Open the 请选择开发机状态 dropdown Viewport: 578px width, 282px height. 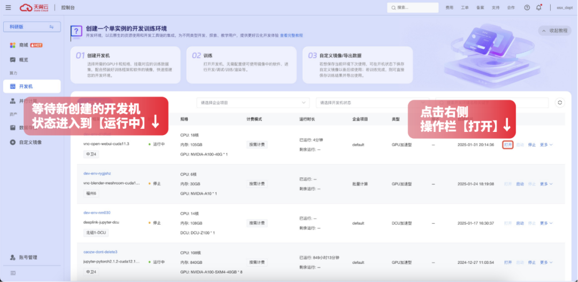[x=372, y=103]
